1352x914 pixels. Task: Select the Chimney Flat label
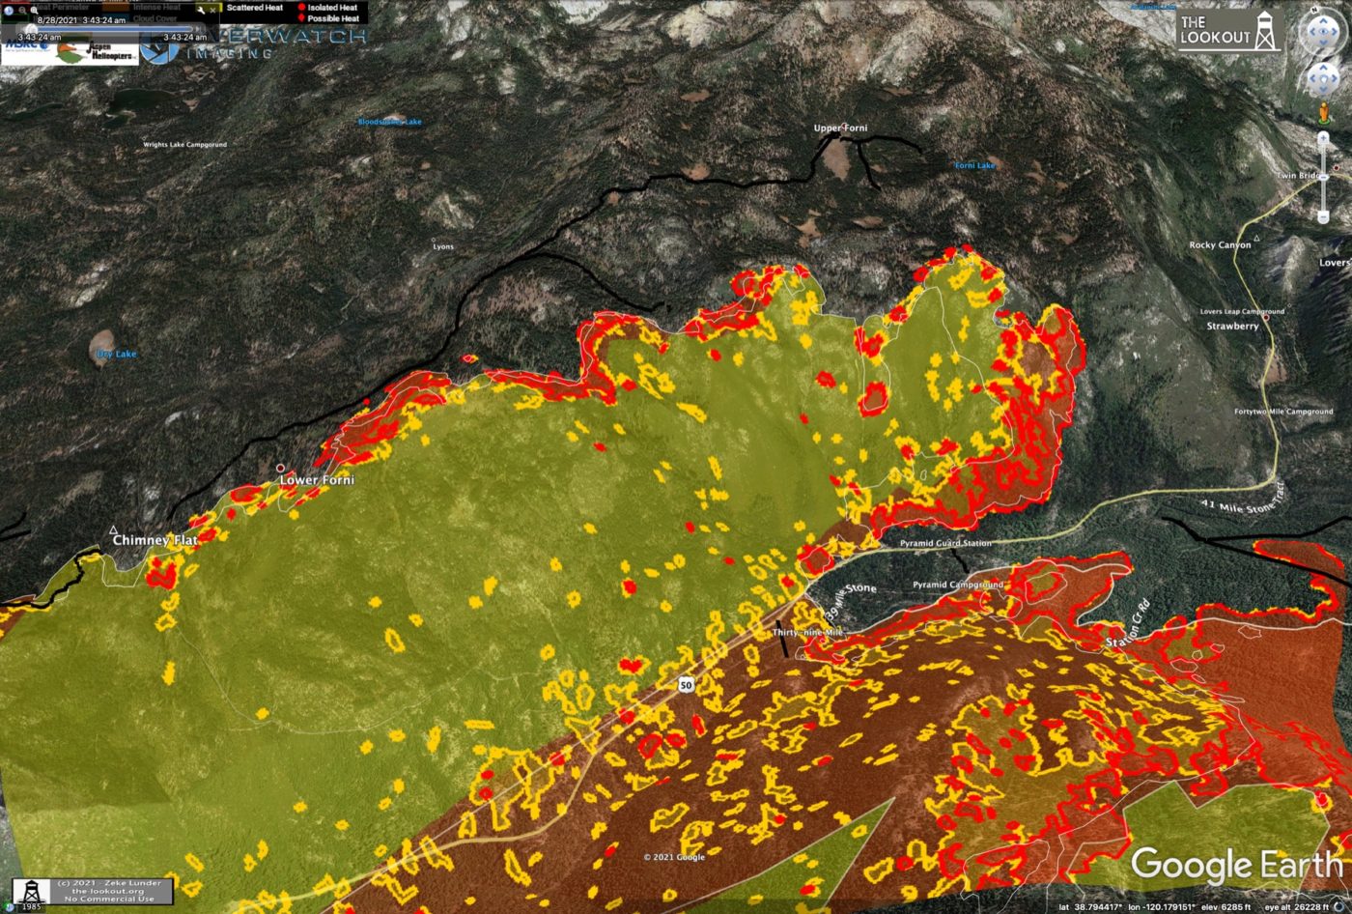click(x=155, y=540)
